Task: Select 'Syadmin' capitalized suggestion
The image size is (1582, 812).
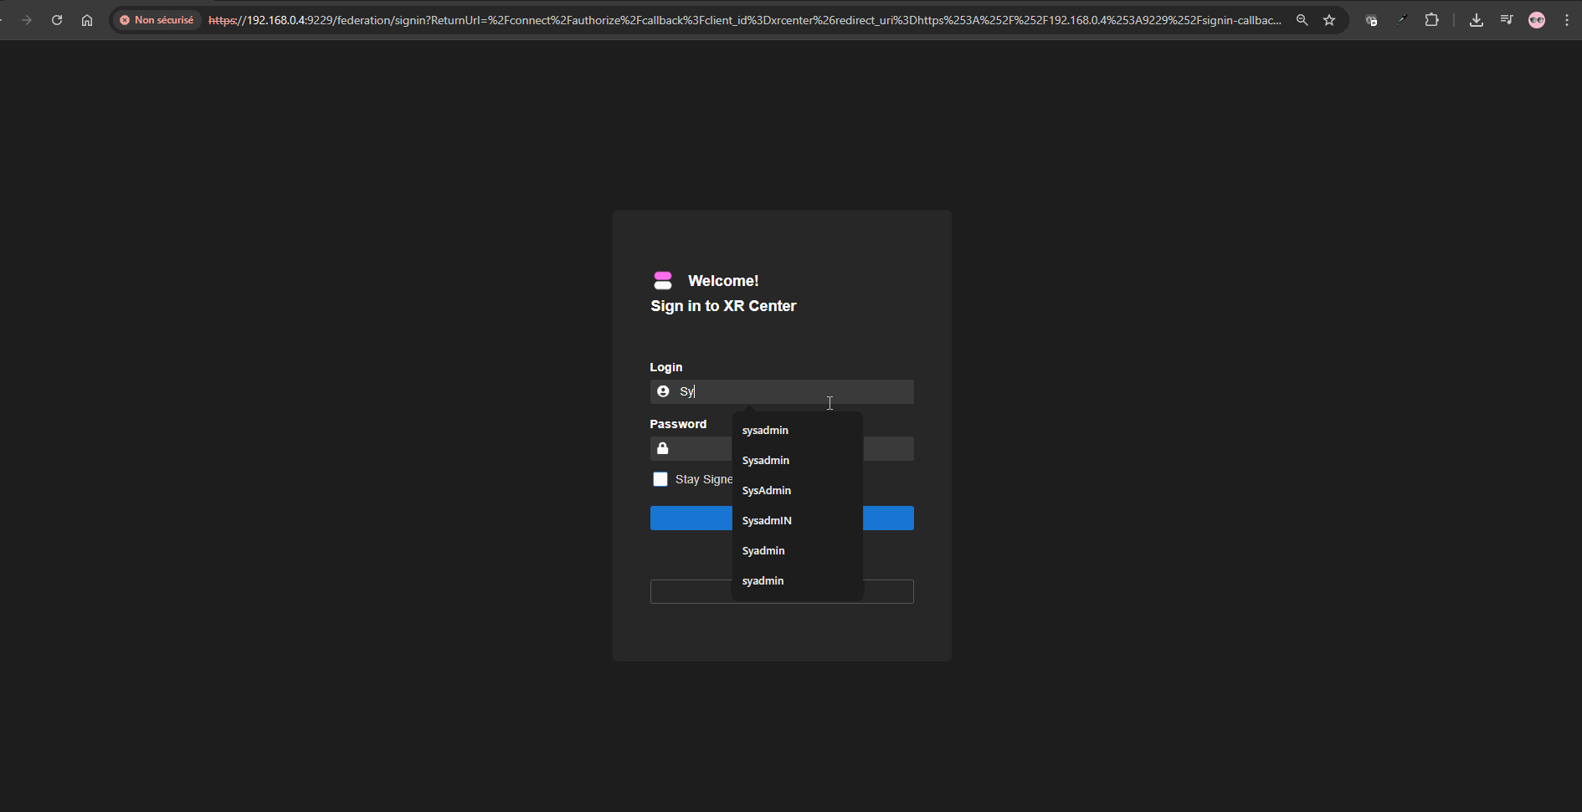Action: click(763, 551)
